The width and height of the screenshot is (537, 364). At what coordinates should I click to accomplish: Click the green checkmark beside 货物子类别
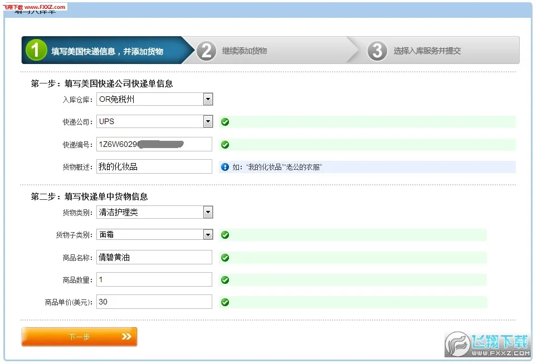tap(225, 235)
